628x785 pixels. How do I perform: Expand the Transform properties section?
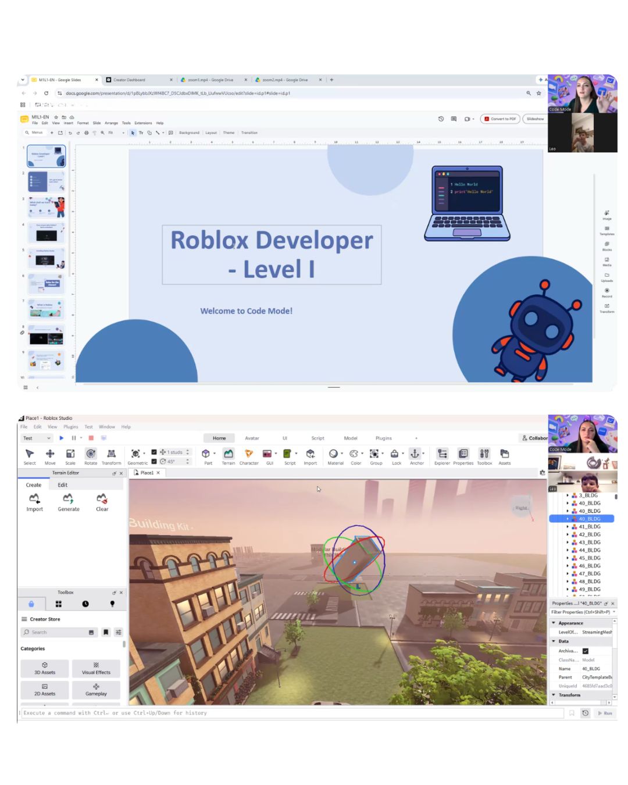pos(554,695)
